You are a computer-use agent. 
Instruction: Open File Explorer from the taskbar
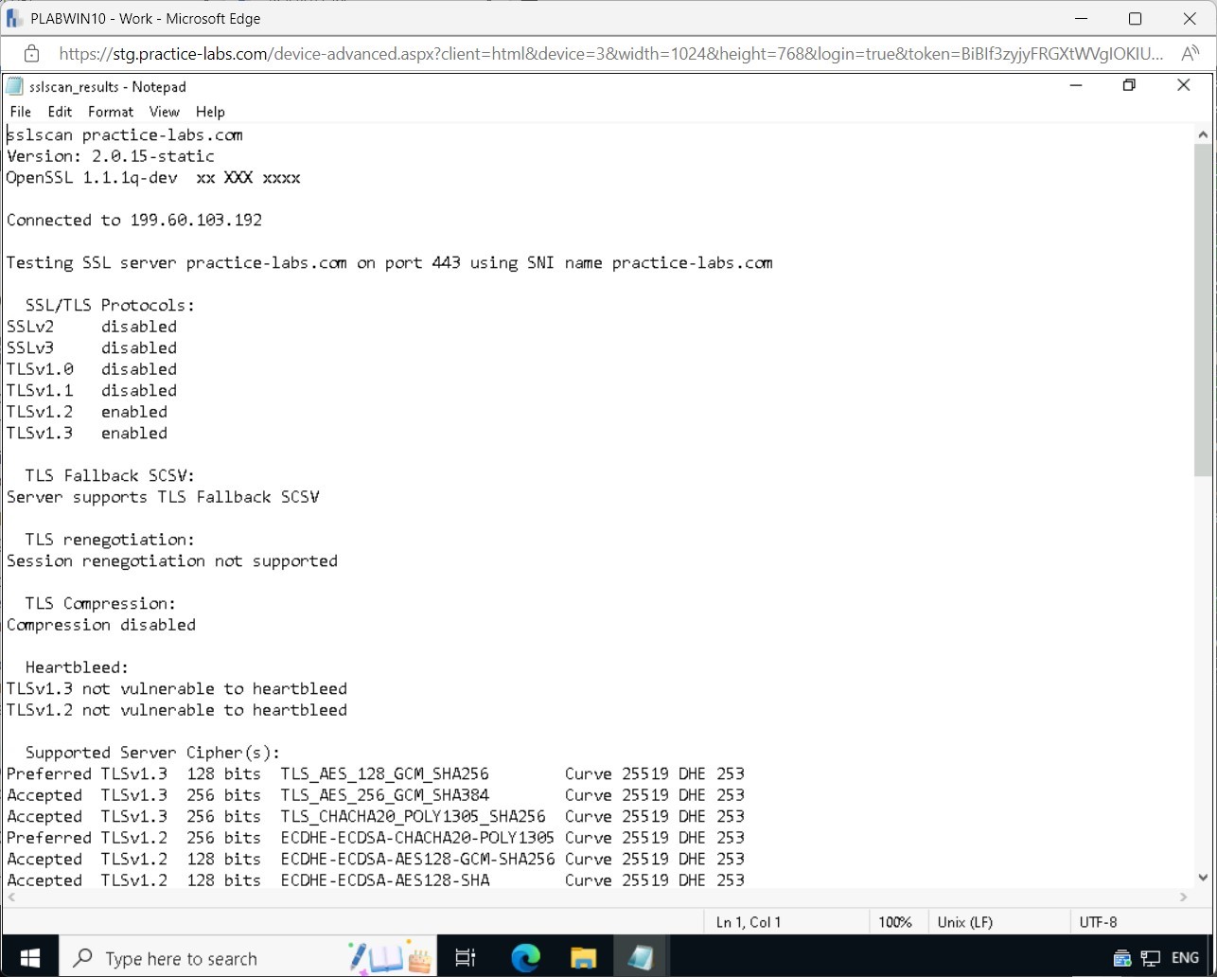[583, 958]
